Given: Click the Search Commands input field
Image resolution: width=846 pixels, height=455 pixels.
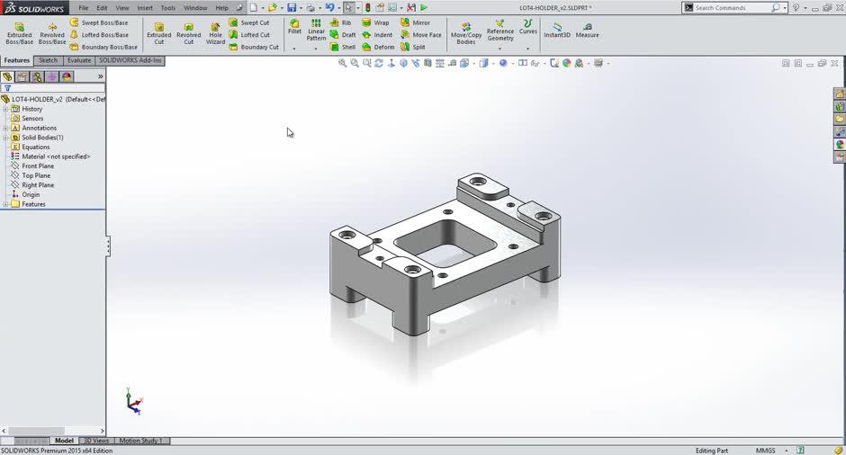Looking at the screenshot, I should [x=731, y=7].
